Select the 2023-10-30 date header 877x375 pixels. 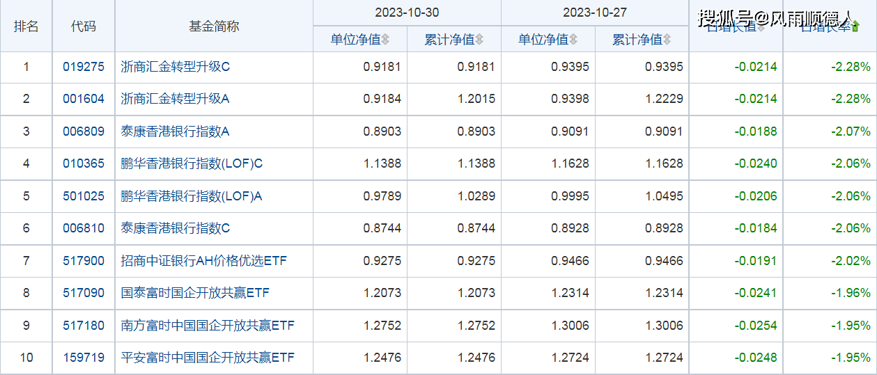(407, 13)
